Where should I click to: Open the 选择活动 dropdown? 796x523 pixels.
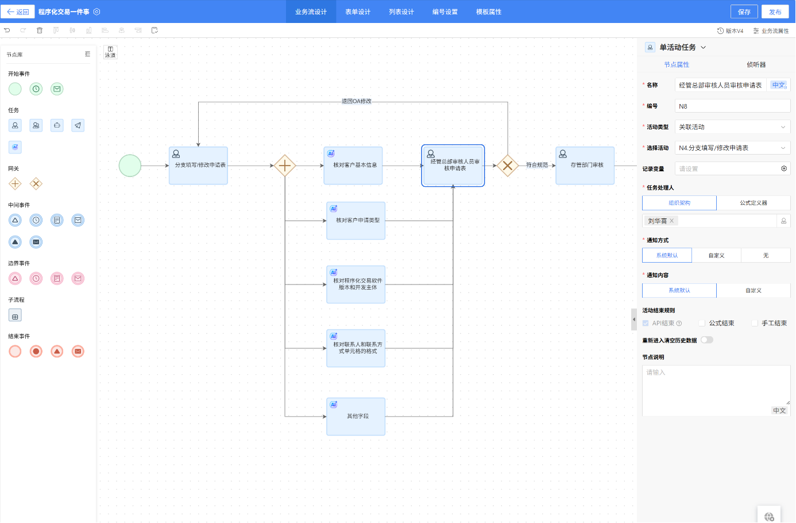732,148
